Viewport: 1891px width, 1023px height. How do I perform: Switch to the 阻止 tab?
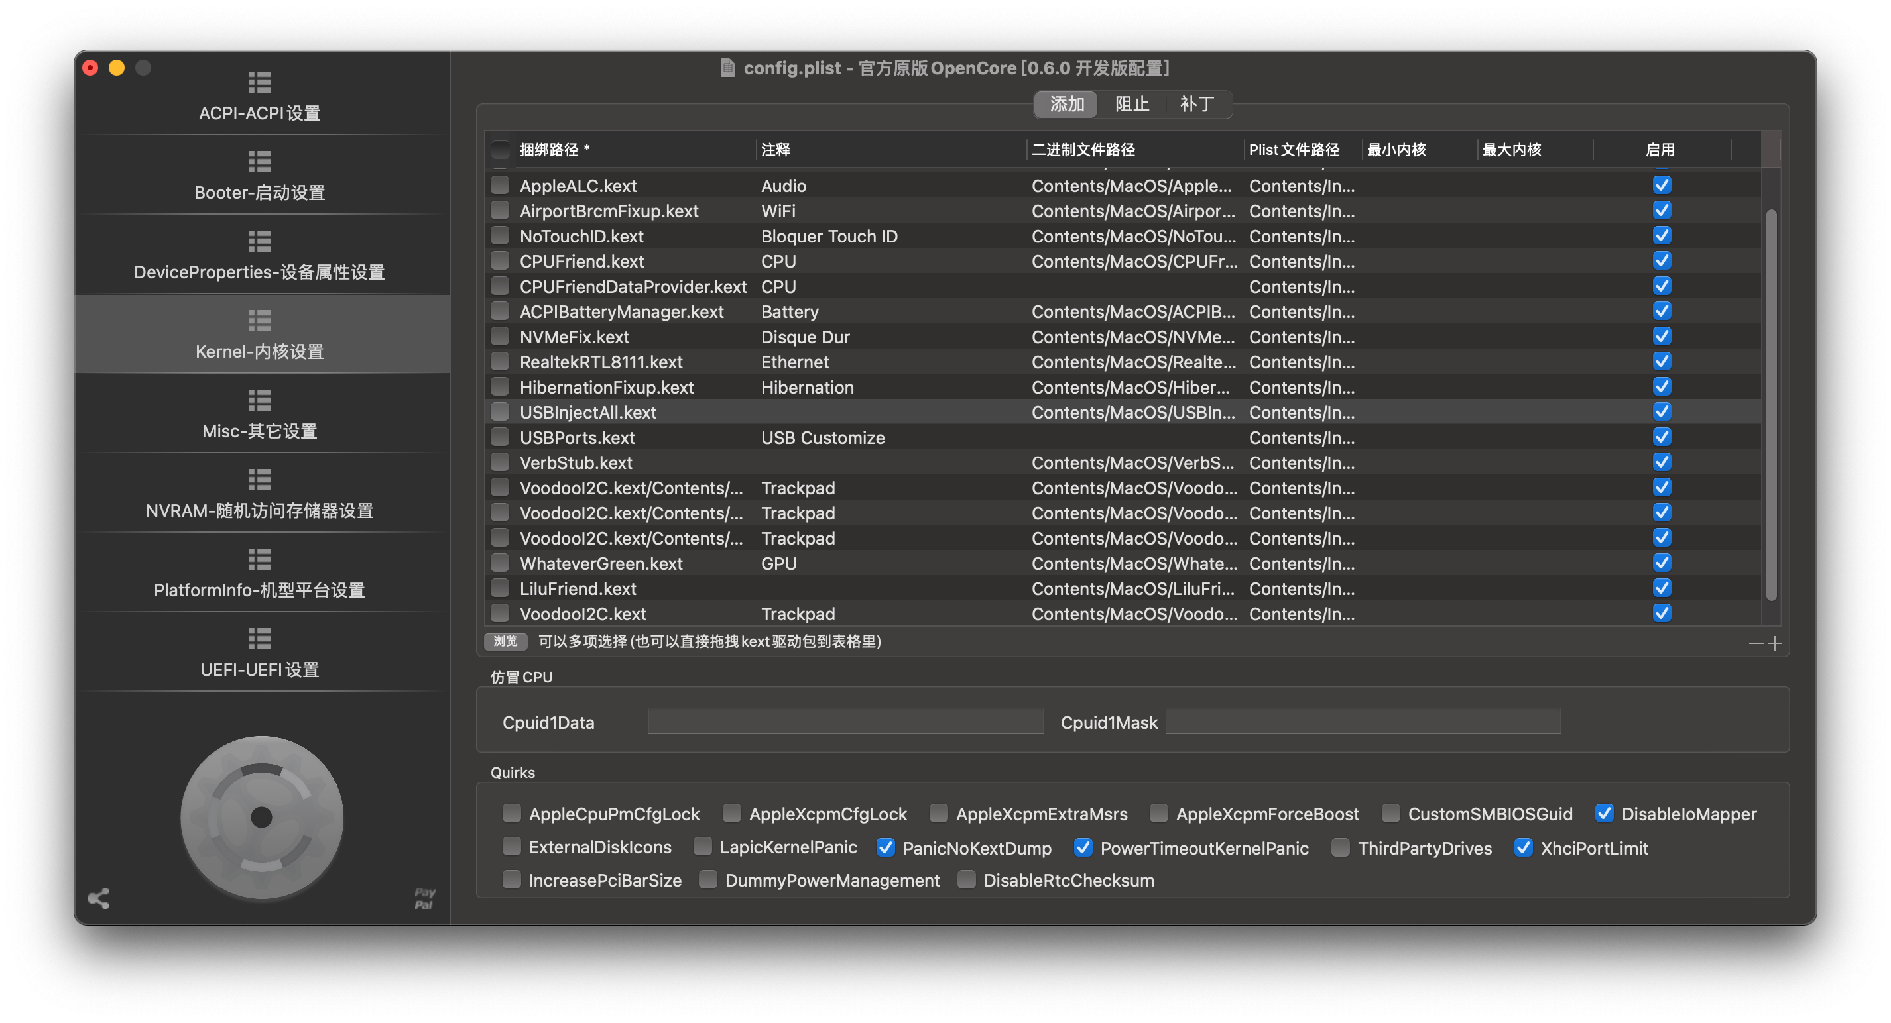click(1131, 104)
